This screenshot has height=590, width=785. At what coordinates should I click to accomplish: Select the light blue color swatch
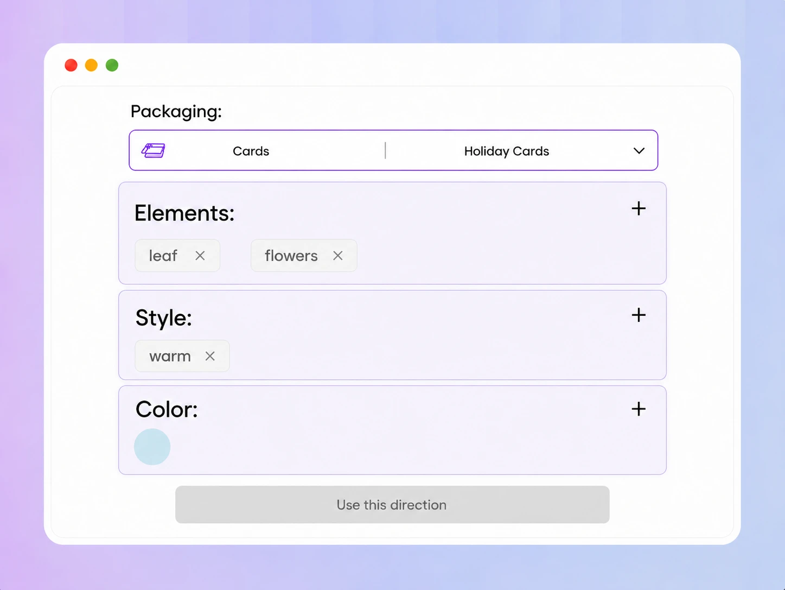(x=152, y=447)
